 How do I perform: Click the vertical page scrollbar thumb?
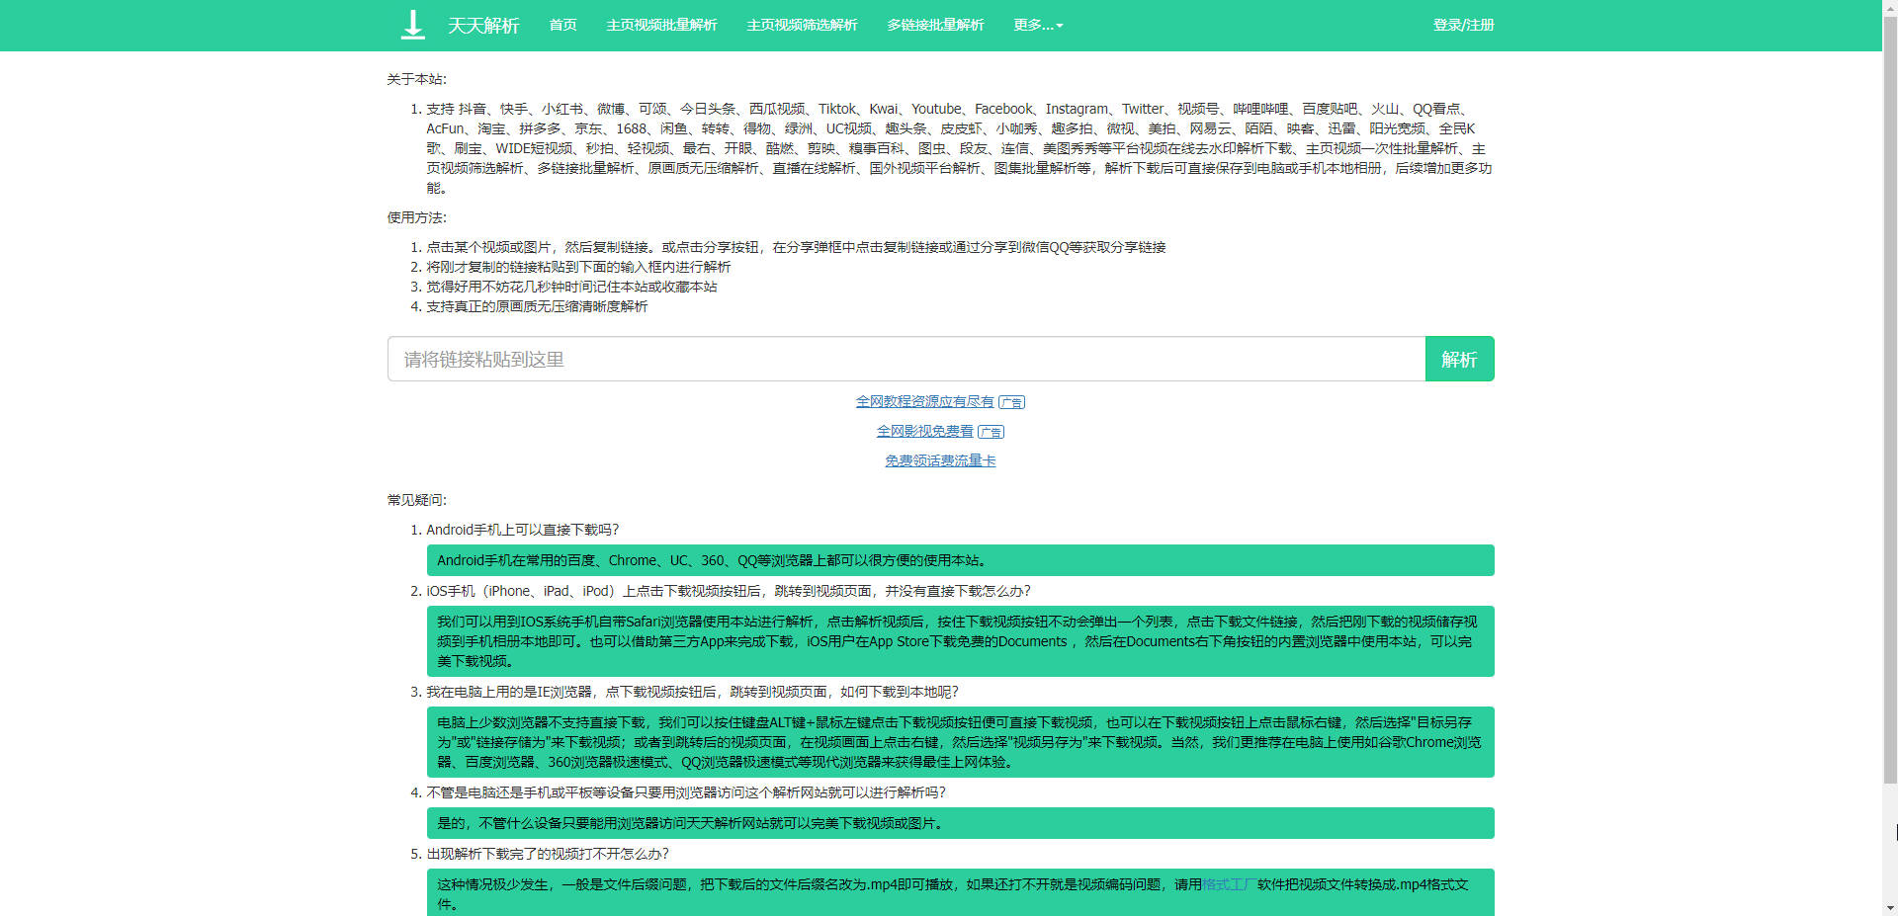[1890, 395]
